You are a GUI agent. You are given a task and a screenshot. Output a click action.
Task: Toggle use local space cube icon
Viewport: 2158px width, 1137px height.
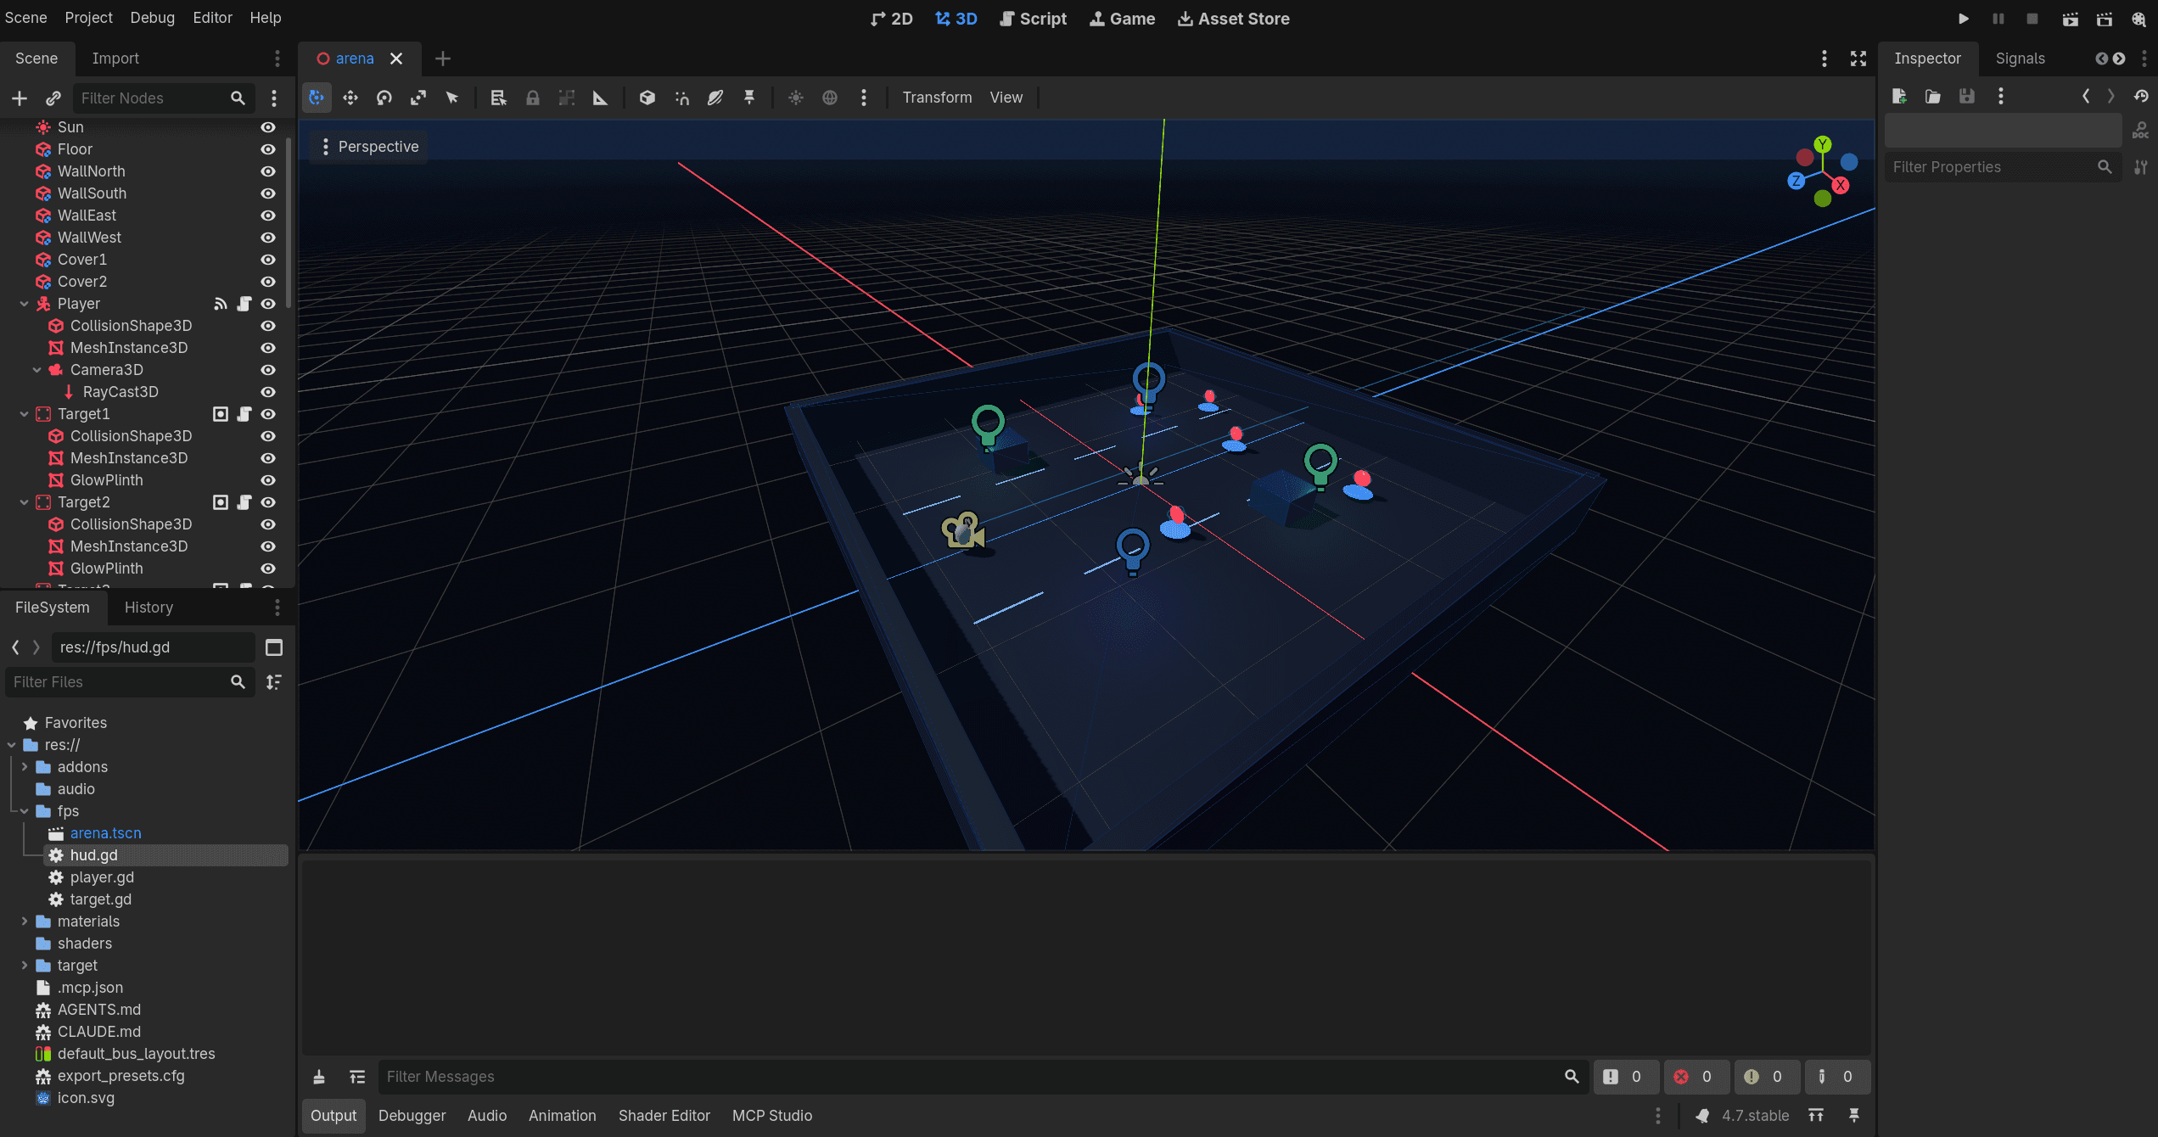(x=647, y=98)
